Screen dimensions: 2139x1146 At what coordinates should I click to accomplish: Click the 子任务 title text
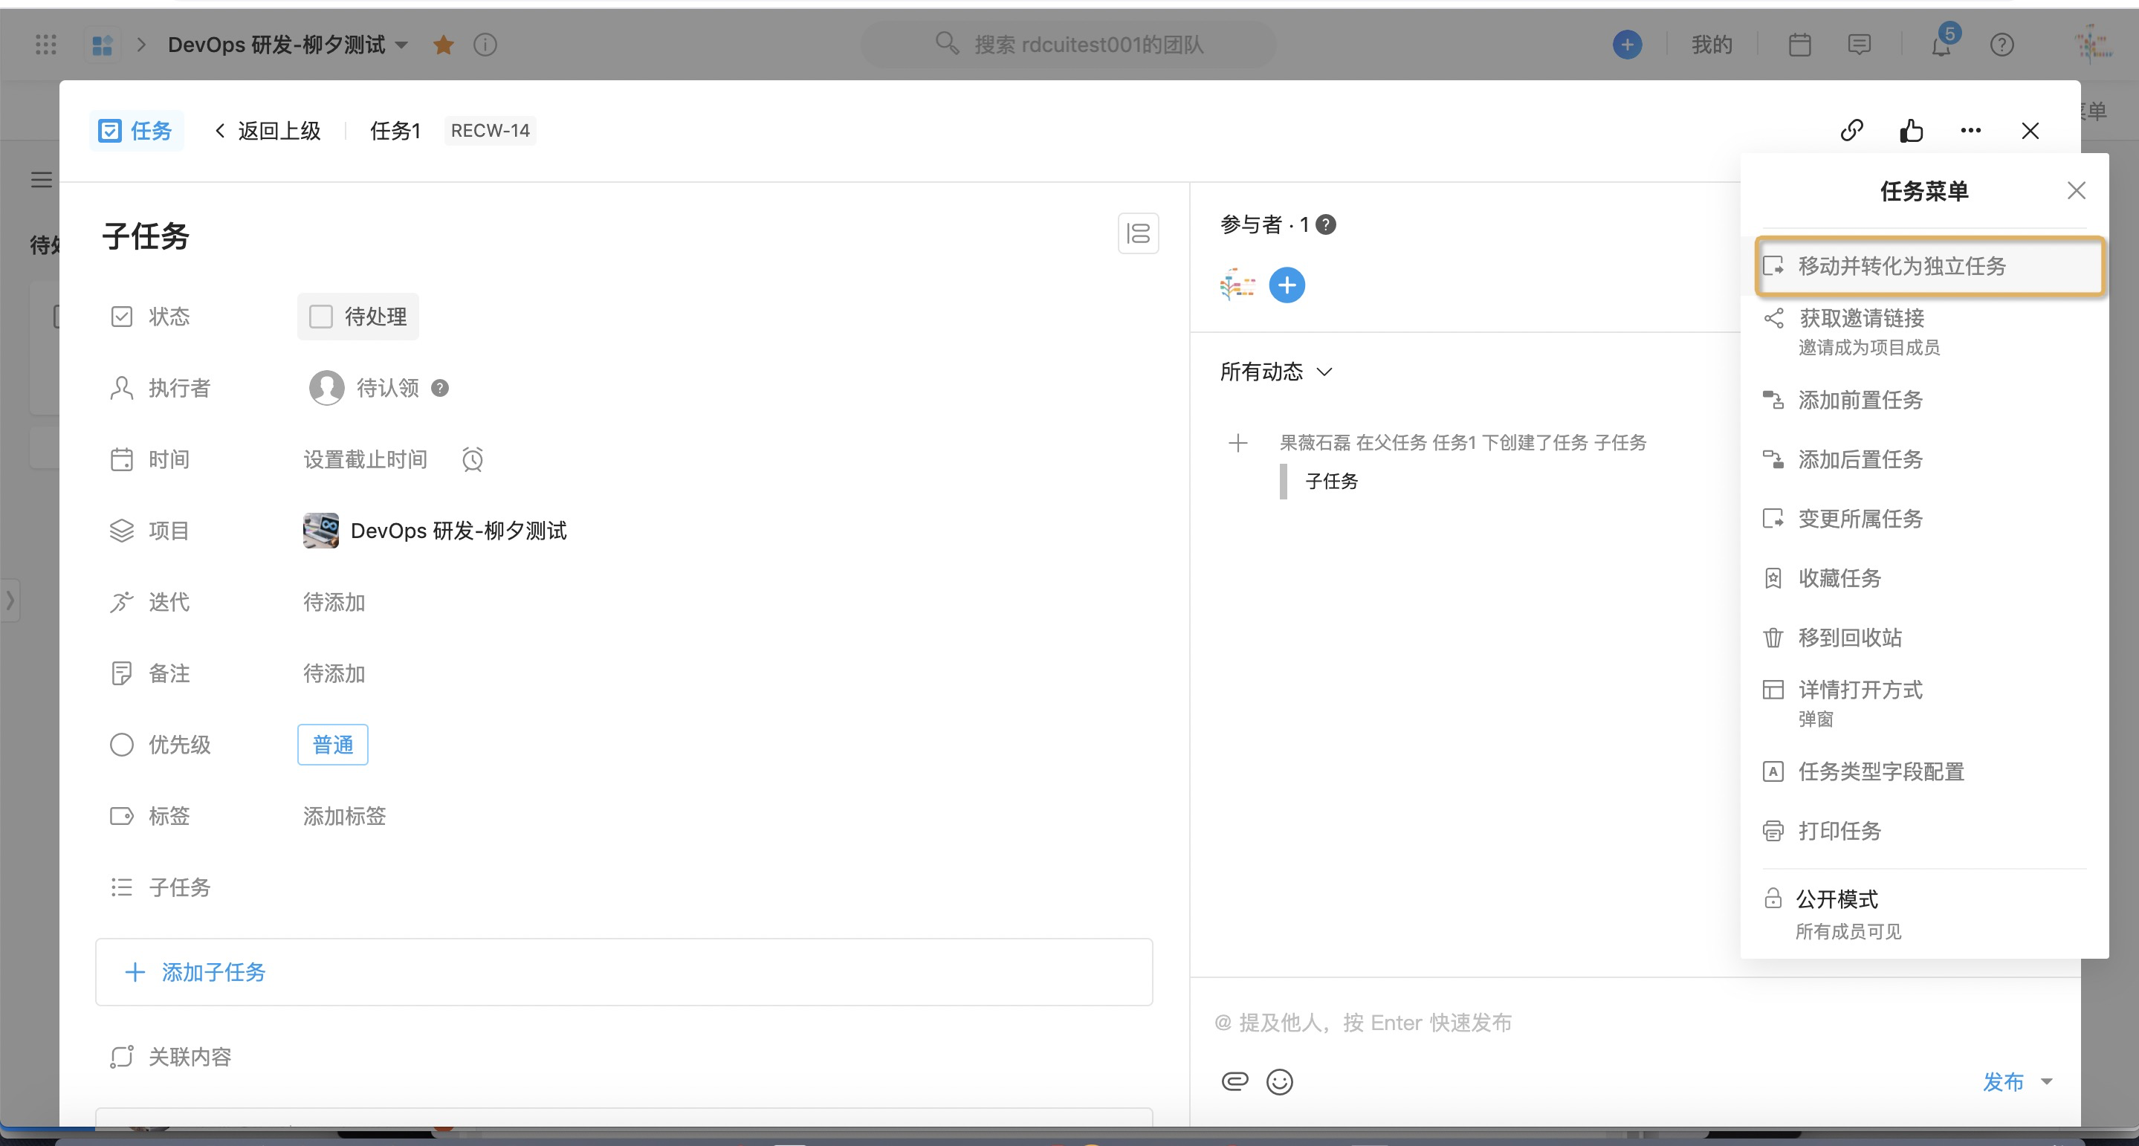146,236
